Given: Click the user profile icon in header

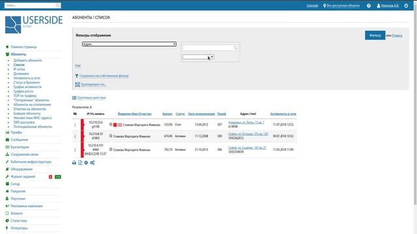Looking at the screenshot, I should [x=379, y=6].
